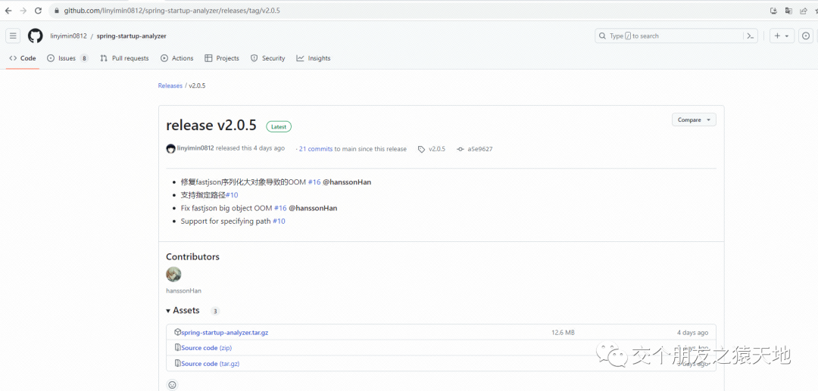The height and width of the screenshot is (391, 818).
Task: Open the linyimin0812 owner link
Action: (x=68, y=36)
